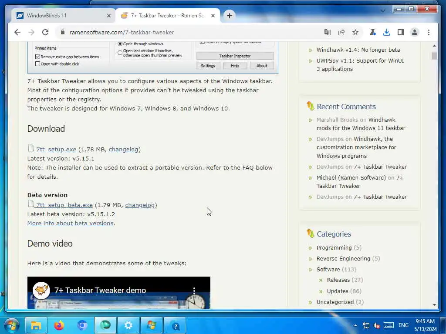Open the Uncategorized category
The image size is (446, 334).
[335, 302]
